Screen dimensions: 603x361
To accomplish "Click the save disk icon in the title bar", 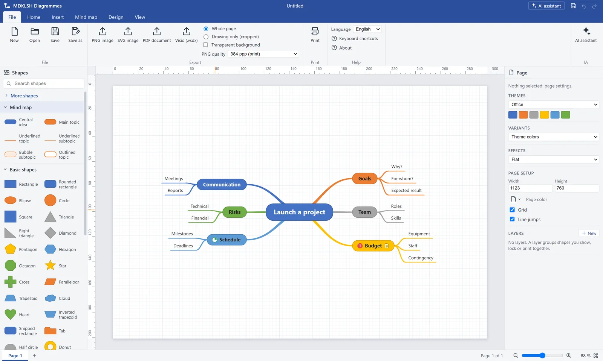I will click(x=573, y=6).
